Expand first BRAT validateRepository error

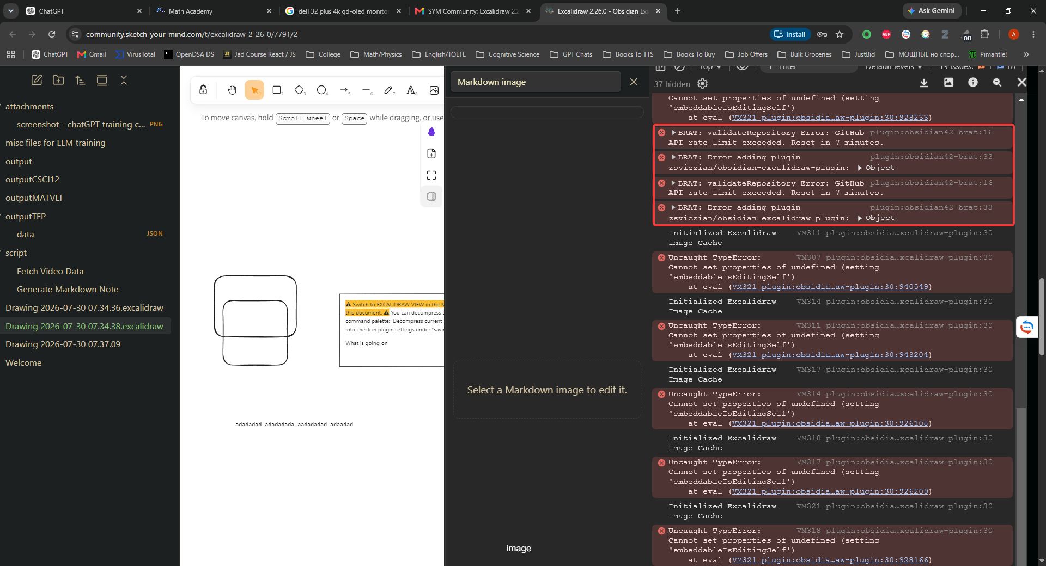pos(673,133)
